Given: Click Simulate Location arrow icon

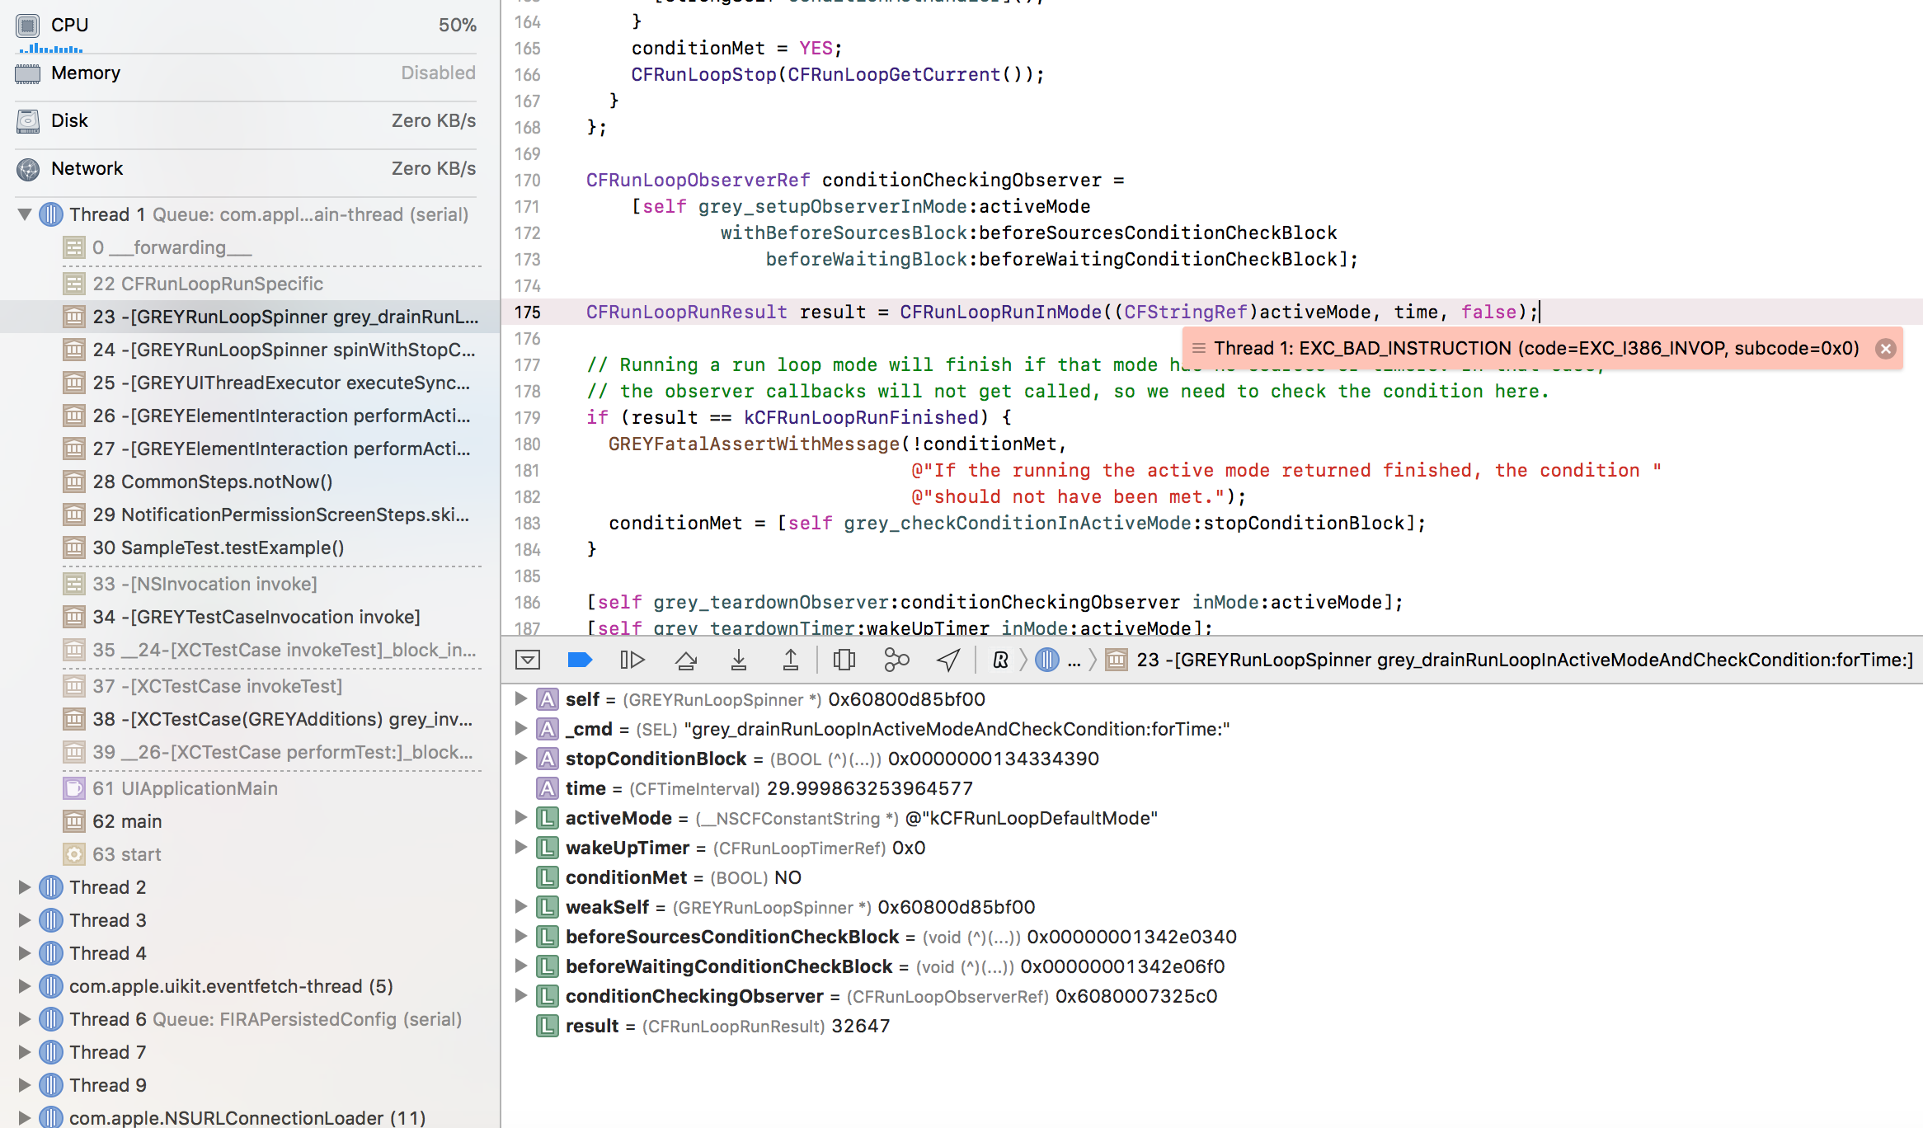Looking at the screenshot, I should [x=948, y=660].
